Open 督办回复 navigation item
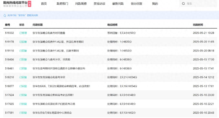 (136, 4)
